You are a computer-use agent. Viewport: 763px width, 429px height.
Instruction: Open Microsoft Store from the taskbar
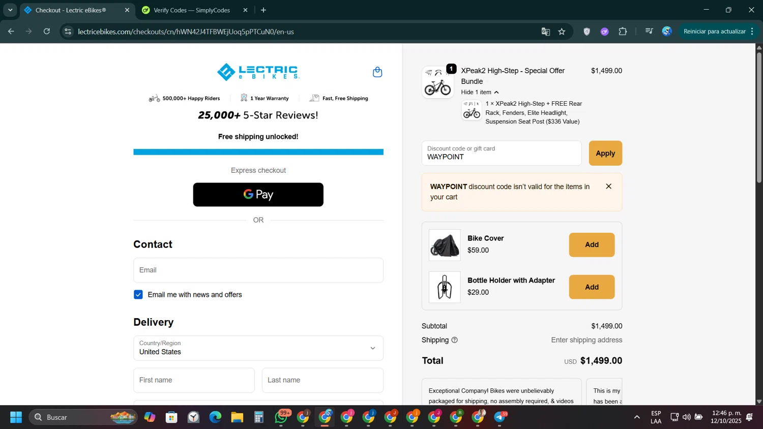coord(171,417)
